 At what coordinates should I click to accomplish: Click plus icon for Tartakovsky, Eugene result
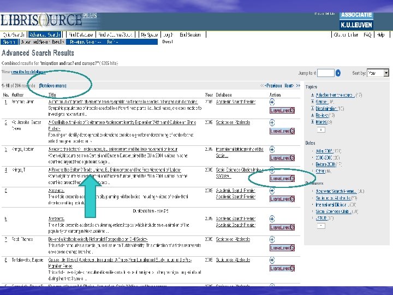[272, 260]
